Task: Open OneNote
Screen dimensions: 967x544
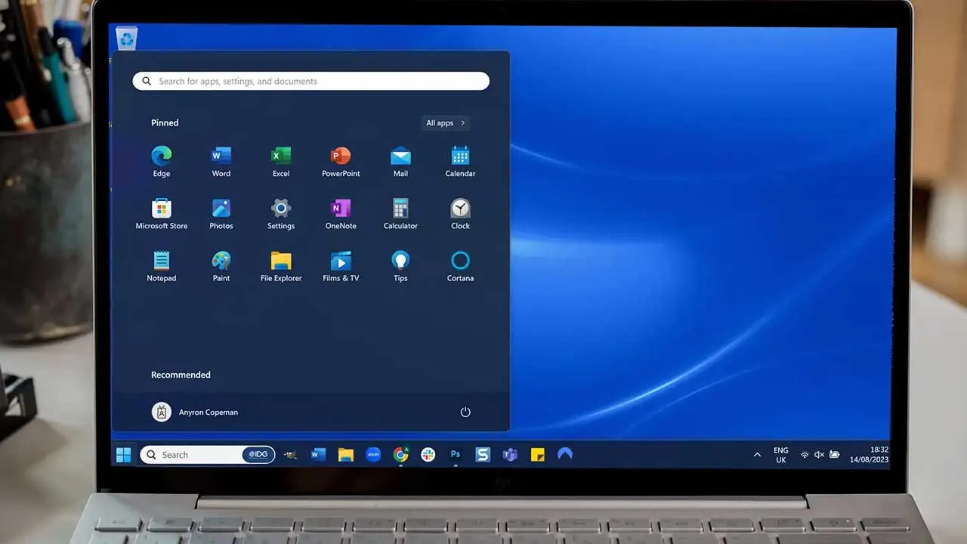Action: pyautogui.click(x=341, y=214)
